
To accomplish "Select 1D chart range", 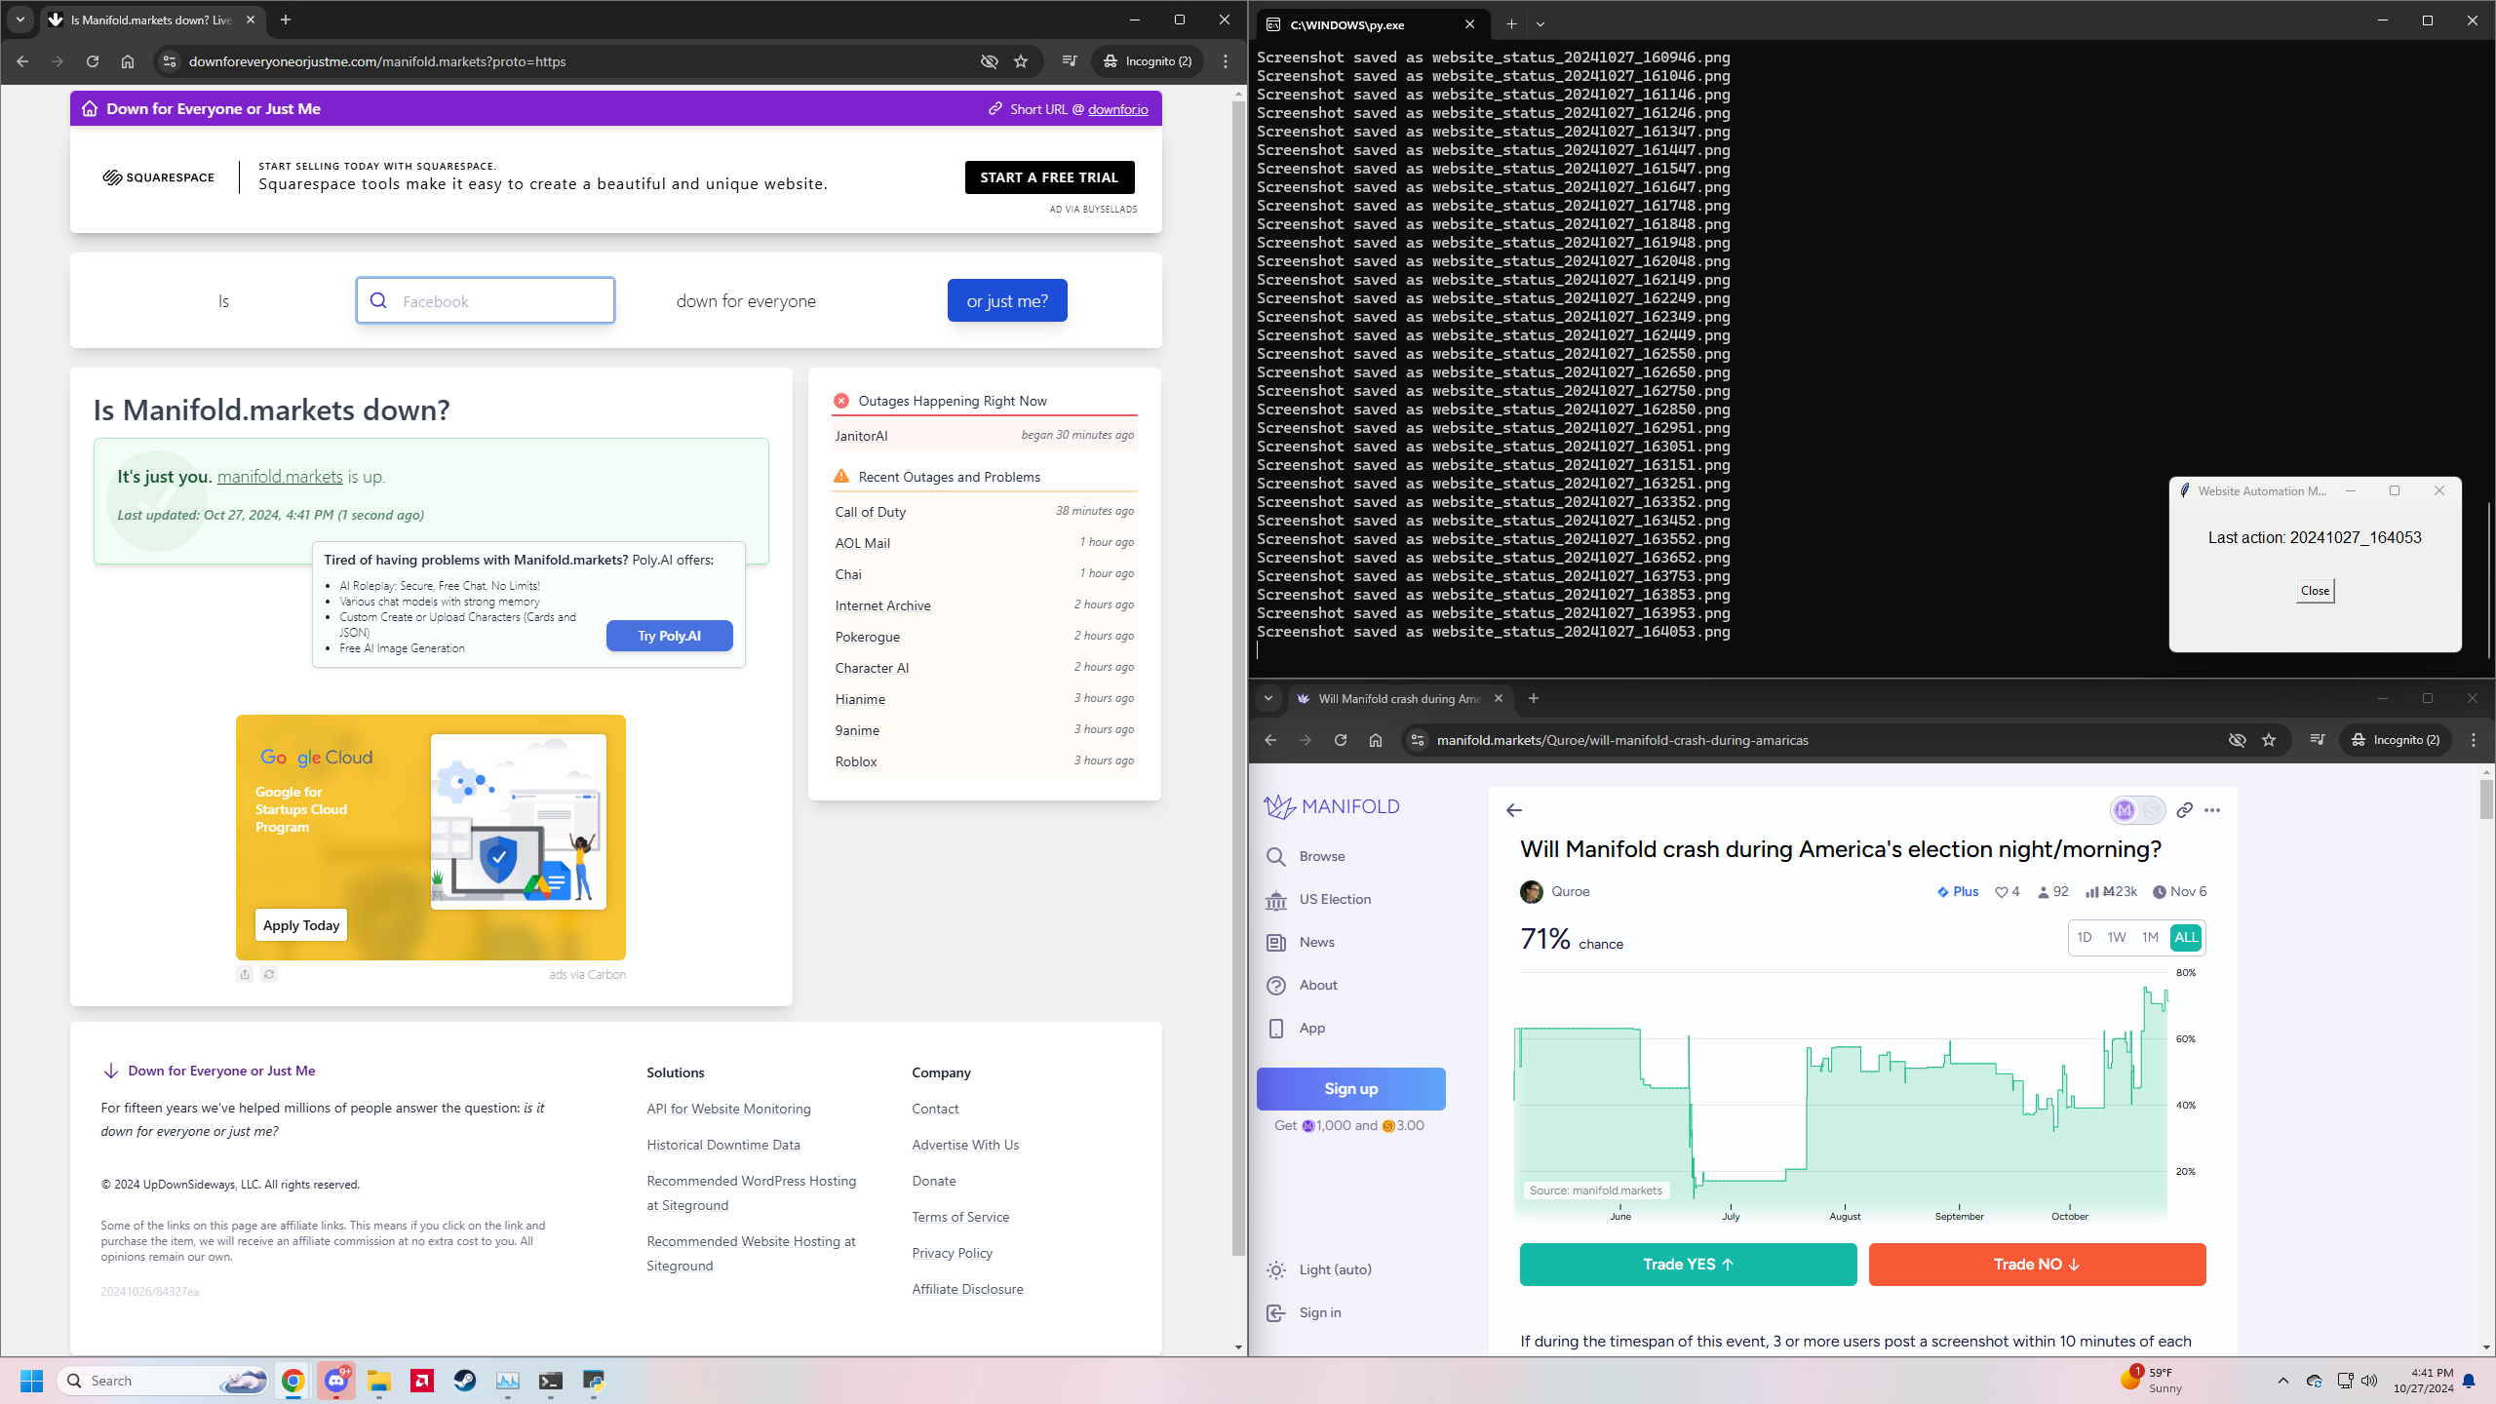I will (x=2085, y=937).
